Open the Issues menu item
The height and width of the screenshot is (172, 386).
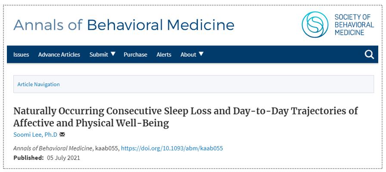21,55
